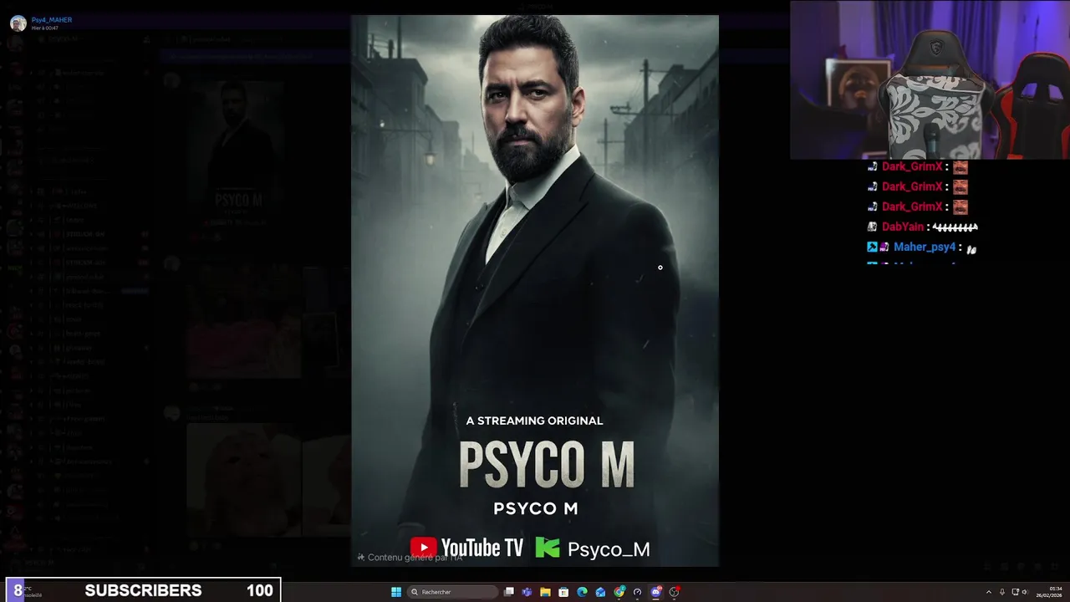Switch to Google Chrome in the taskbar

tap(619, 592)
